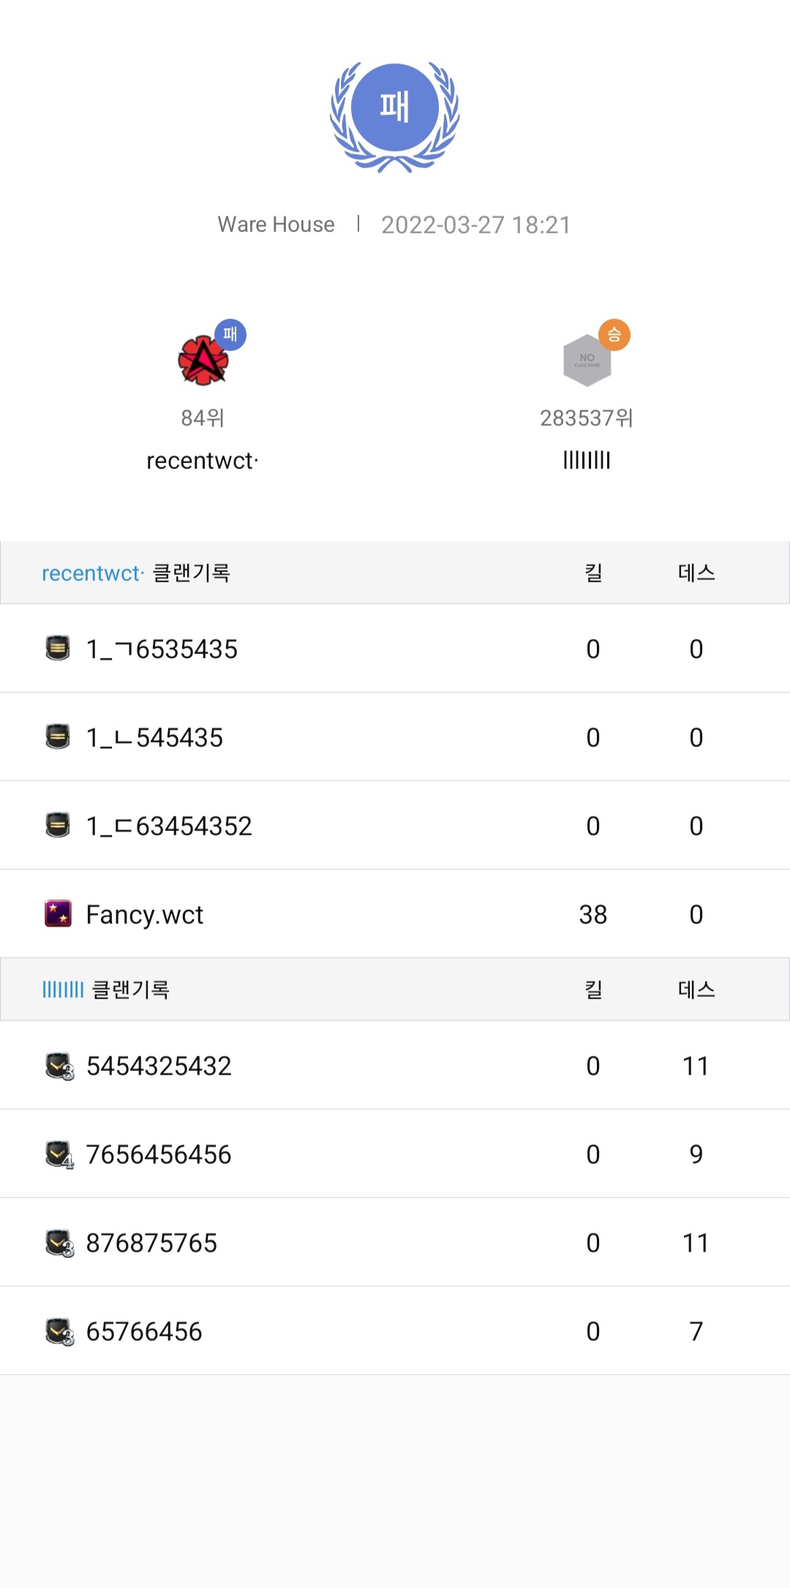Select rank icon beside 5454325432
Viewport: 790px width, 1588px height.
59,1066
